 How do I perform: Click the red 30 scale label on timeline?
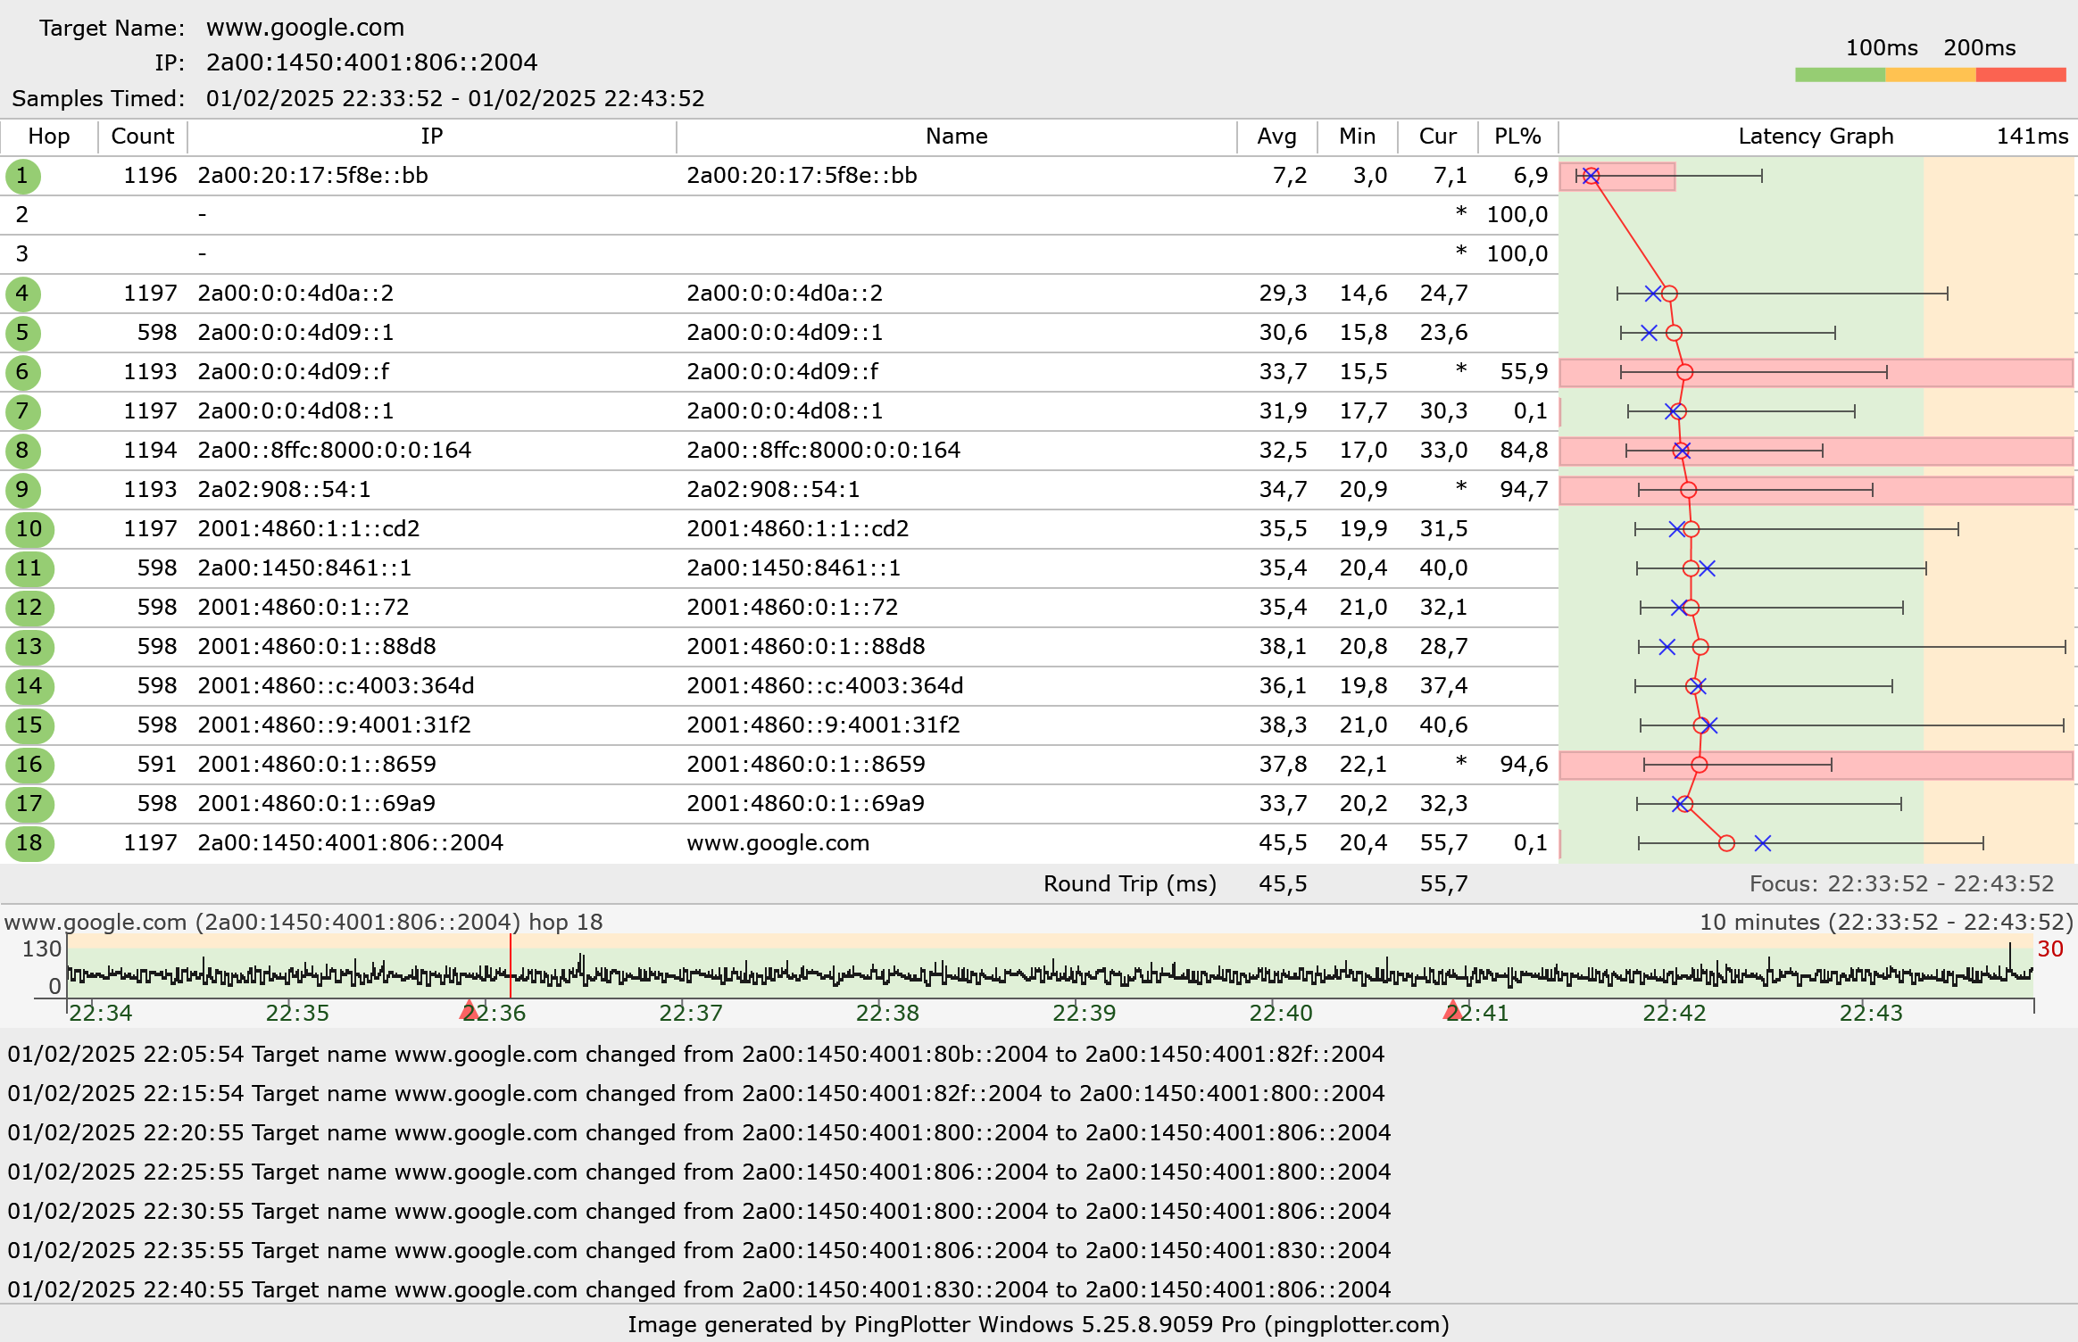(x=2049, y=949)
